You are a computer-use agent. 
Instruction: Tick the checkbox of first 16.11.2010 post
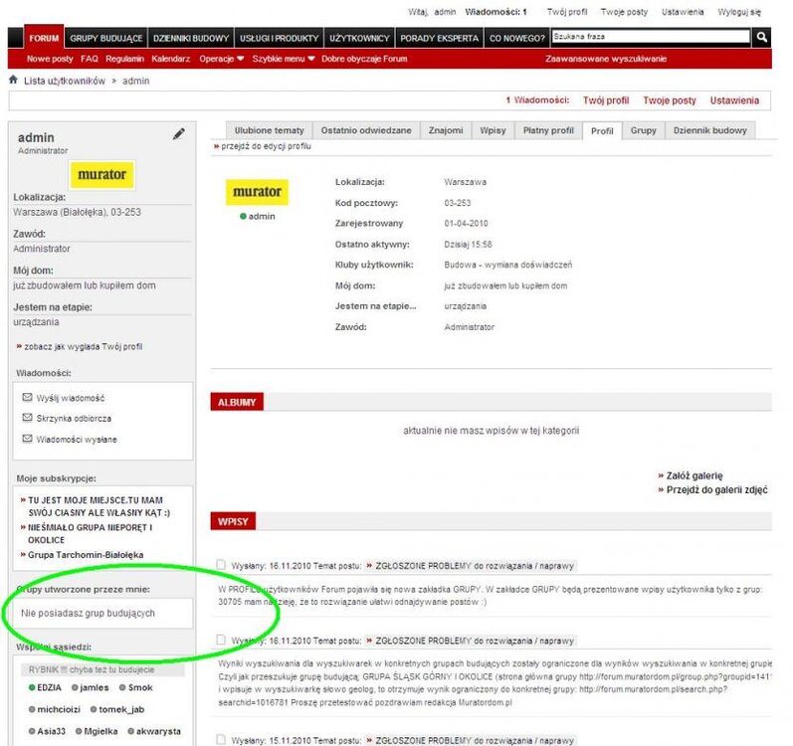tap(221, 565)
